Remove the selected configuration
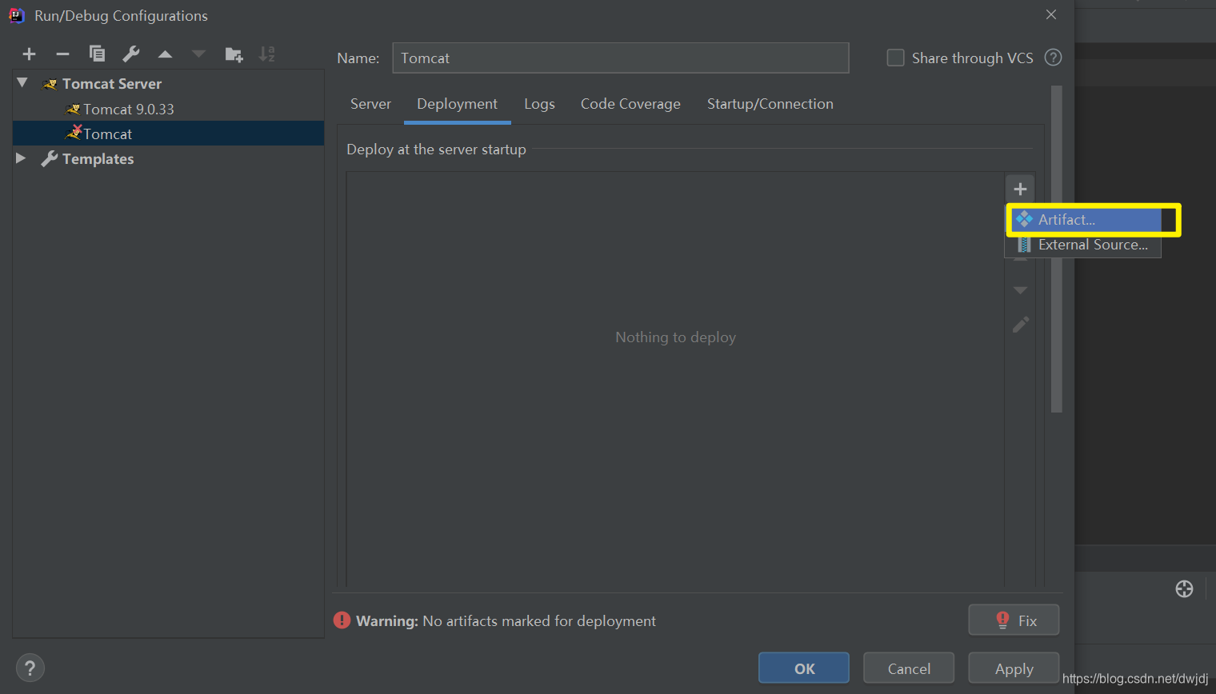 [x=62, y=54]
